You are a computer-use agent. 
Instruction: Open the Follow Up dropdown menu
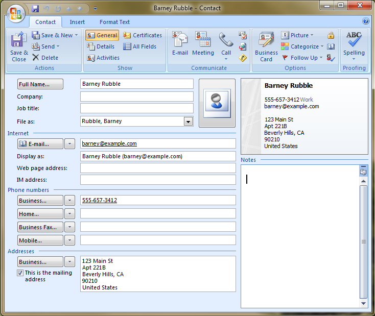[303, 58]
